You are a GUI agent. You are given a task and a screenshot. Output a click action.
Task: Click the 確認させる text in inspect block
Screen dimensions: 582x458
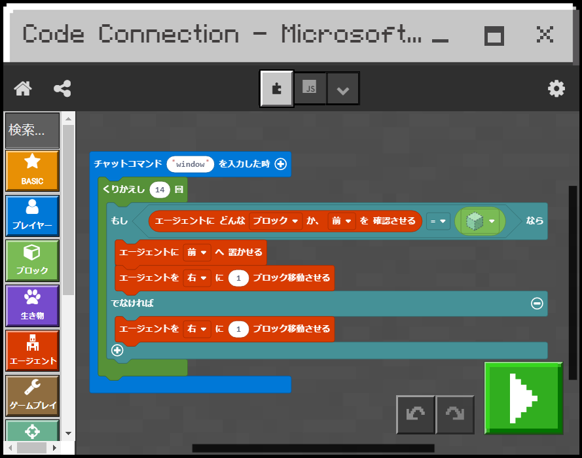pos(394,221)
